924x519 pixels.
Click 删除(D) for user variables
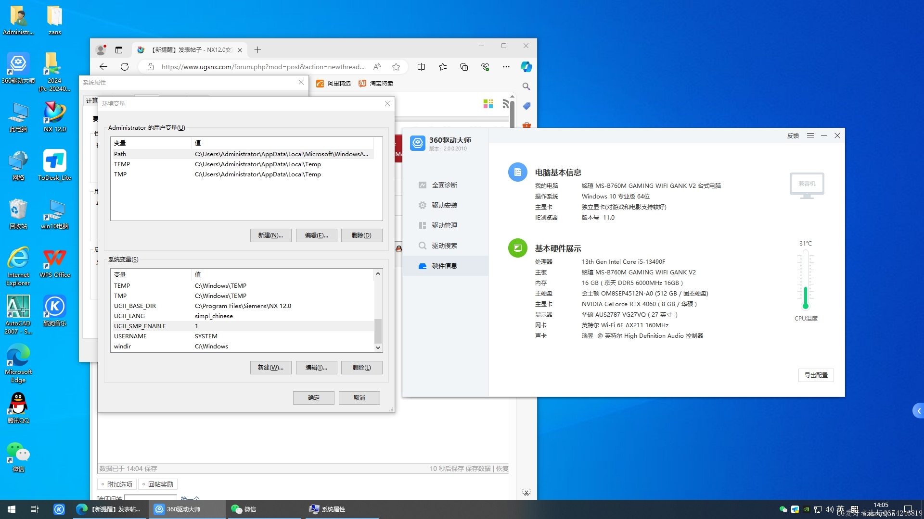[x=362, y=235]
